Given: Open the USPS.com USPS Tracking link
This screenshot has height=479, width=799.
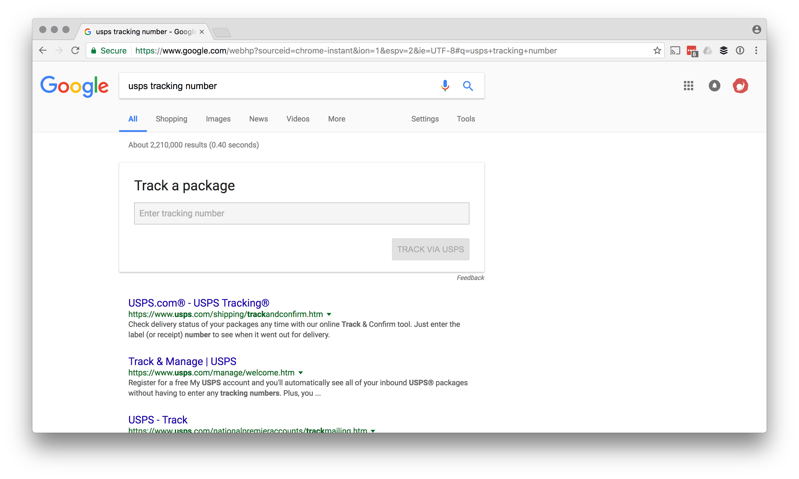Looking at the screenshot, I should coord(198,303).
